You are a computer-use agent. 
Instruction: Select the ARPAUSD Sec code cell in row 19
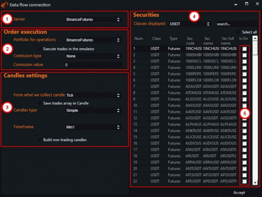pyautogui.click(x=193, y=162)
